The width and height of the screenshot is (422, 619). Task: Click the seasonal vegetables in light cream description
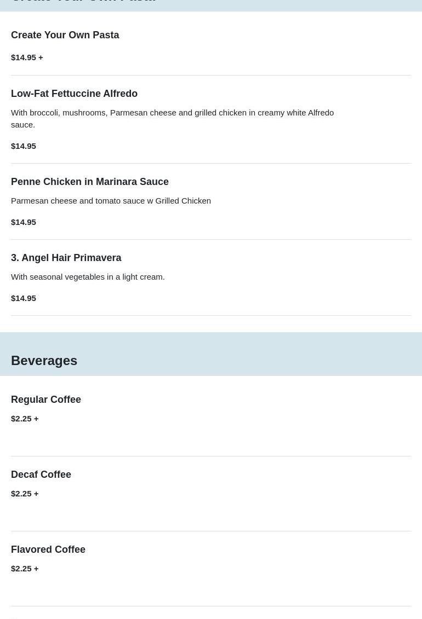click(88, 276)
